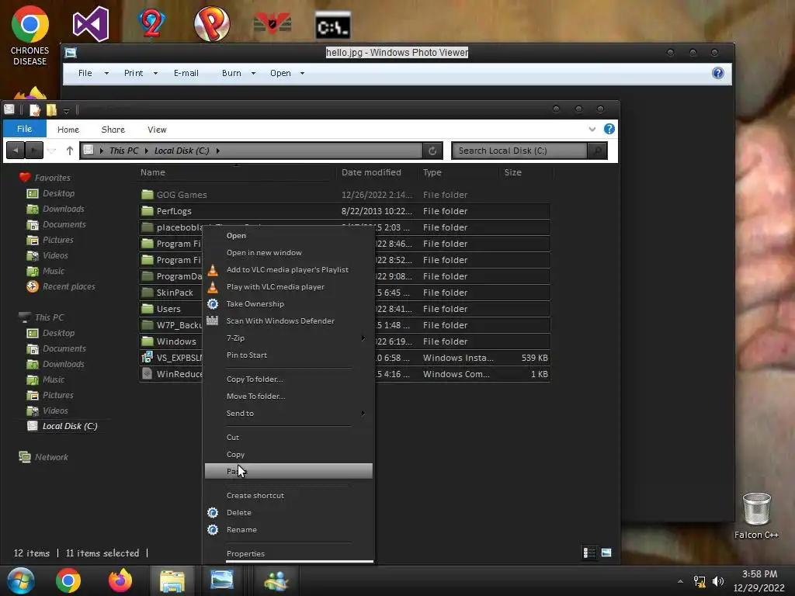Click the Explorer help question mark icon
This screenshot has width=795, height=596.
[x=609, y=129]
